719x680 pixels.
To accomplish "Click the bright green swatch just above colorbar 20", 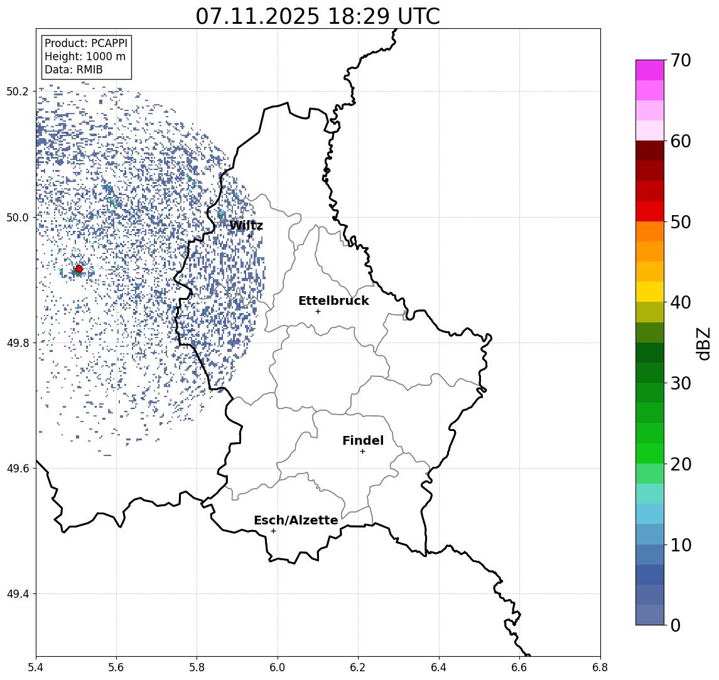I will (650, 454).
